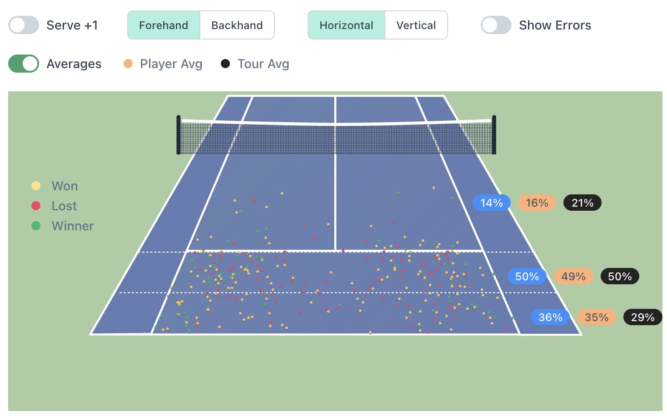Click the orange Player Avg legend dot
The width and height of the screenshot is (667, 416).
128,64
